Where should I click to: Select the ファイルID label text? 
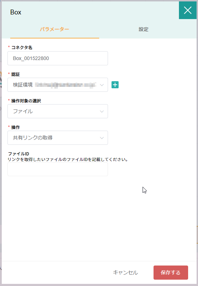click(x=19, y=154)
